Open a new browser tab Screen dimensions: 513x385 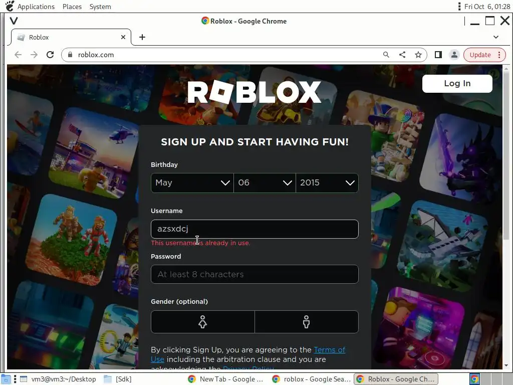click(142, 37)
